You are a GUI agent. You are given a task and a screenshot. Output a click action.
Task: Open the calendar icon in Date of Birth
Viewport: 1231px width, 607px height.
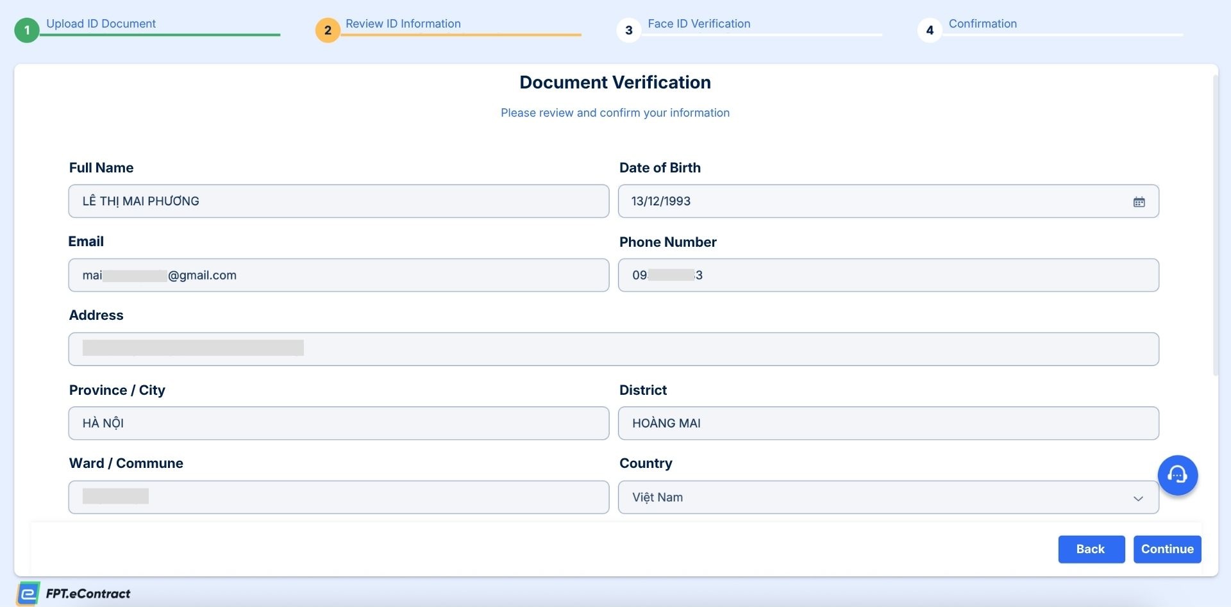pyautogui.click(x=1139, y=202)
